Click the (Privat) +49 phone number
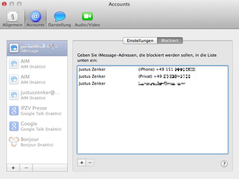The image size is (239, 179). 164,76
